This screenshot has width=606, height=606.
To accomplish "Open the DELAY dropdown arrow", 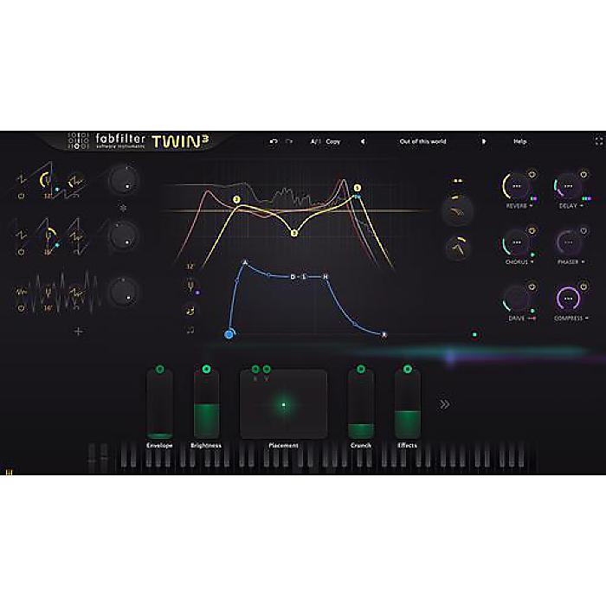I will pyautogui.click(x=582, y=206).
